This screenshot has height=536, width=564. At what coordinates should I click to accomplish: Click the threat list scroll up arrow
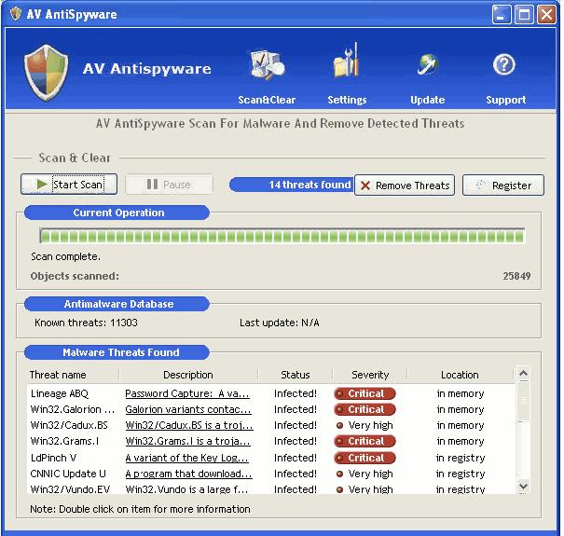tap(523, 374)
